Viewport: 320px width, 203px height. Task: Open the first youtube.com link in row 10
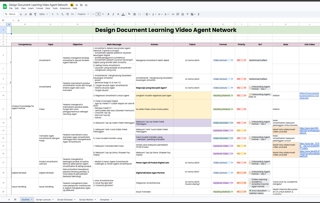[x=309, y=95]
